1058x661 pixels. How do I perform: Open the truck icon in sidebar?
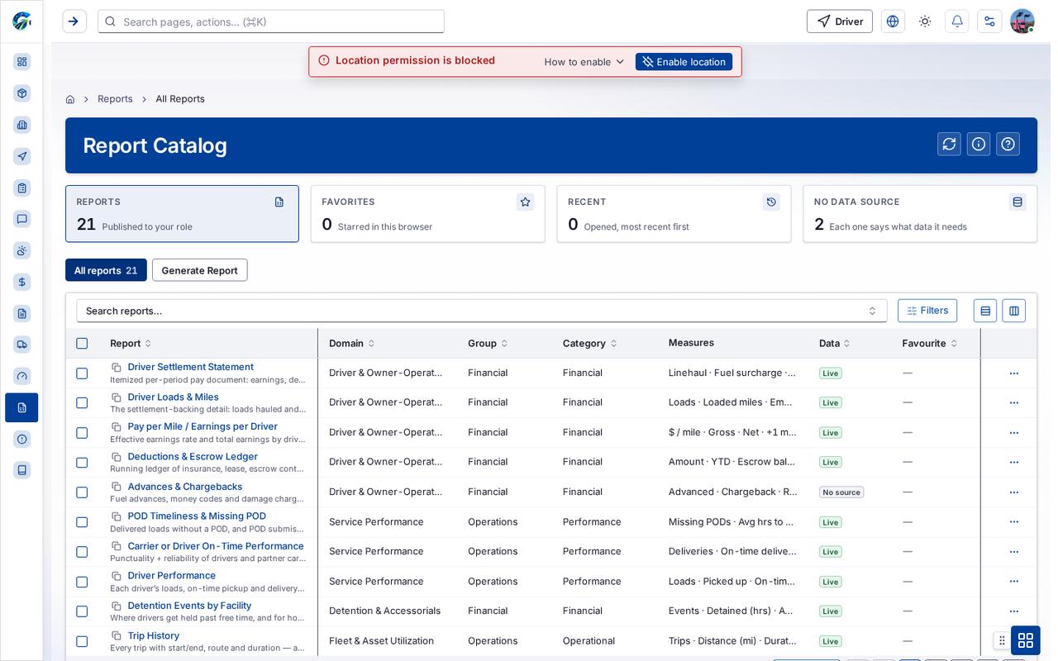click(x=22, y=345)
